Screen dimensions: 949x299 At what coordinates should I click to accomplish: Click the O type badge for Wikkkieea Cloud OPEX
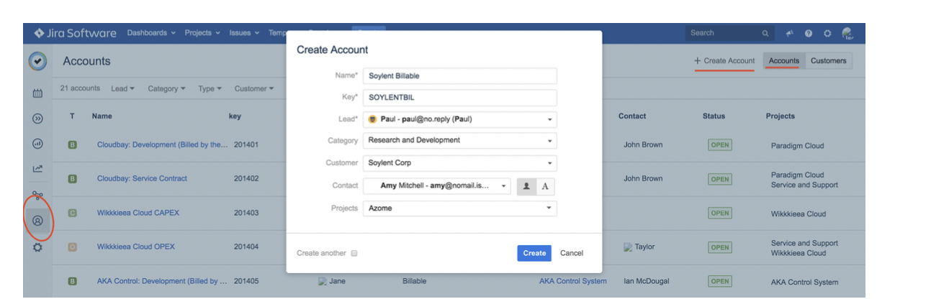click(x=72, y=247)
